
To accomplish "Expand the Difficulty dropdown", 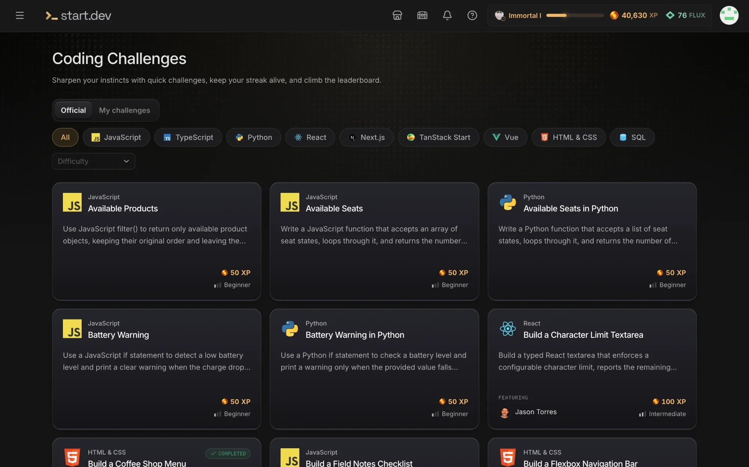I will [x=94, y=161].
